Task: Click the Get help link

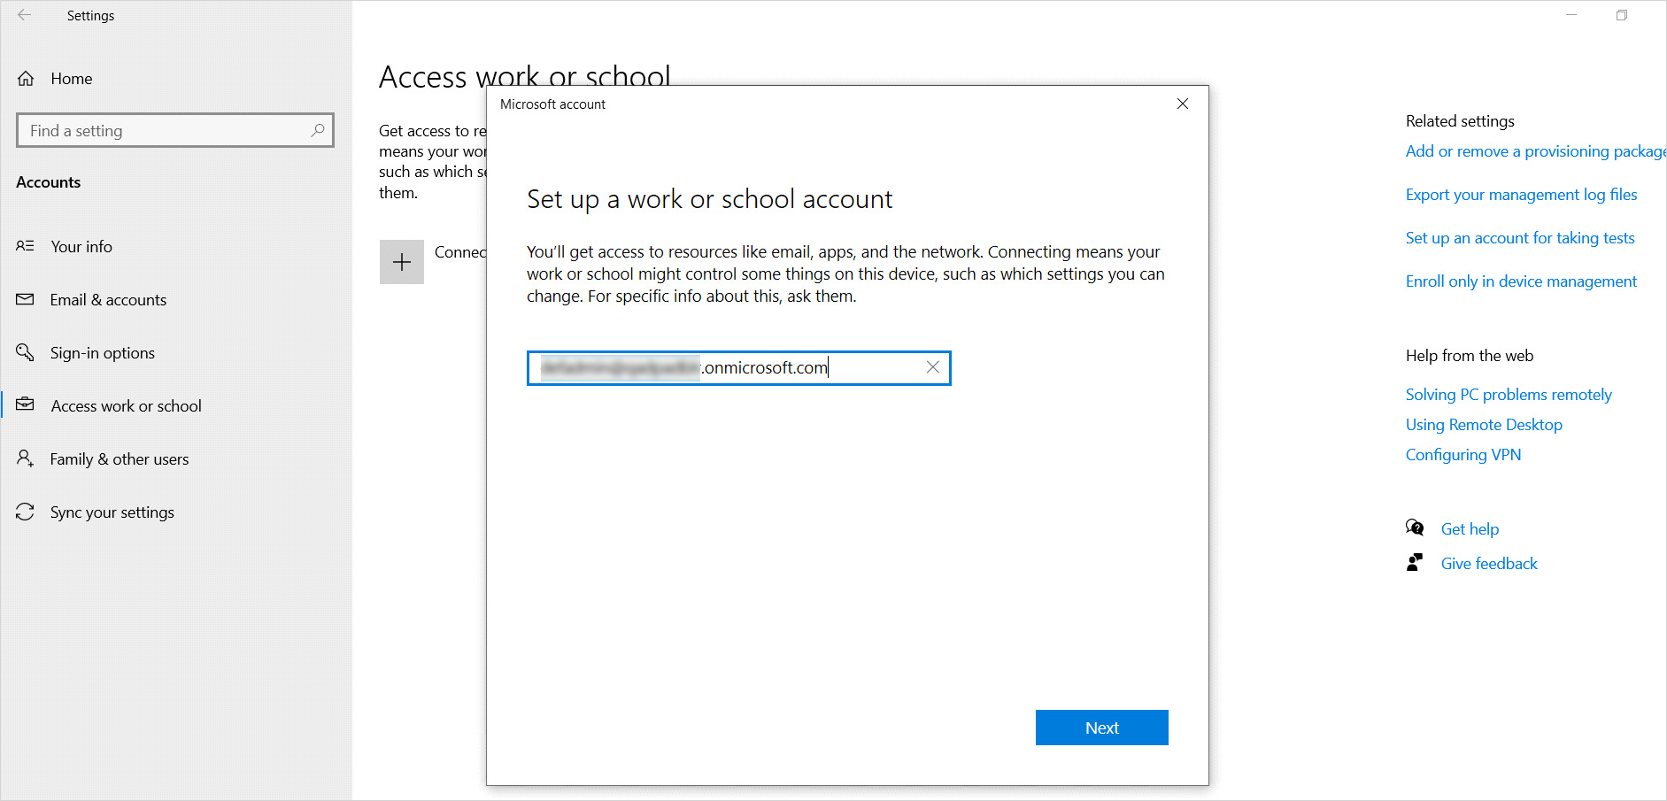Action: pyautogui.click(x=1470, y=529)
